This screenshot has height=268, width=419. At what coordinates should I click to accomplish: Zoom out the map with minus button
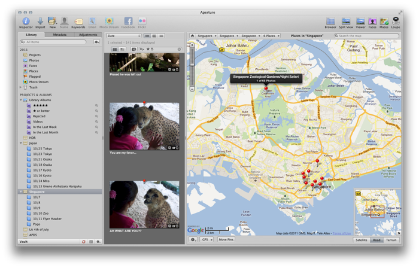coord(192,89)
